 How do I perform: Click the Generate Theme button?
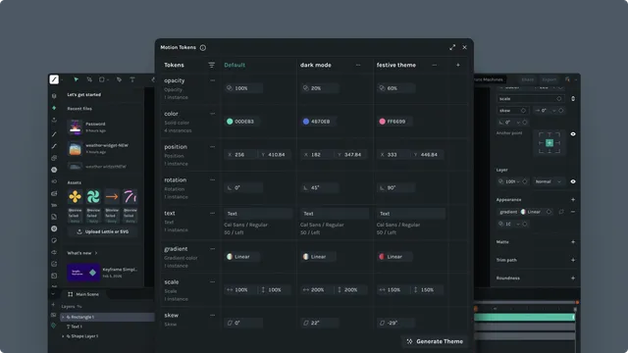coord(435,341)
